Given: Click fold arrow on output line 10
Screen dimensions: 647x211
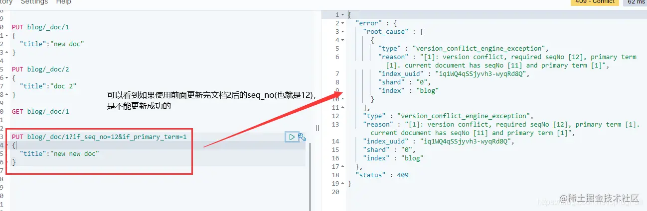Looking at the screenshot, I should 342,99.
